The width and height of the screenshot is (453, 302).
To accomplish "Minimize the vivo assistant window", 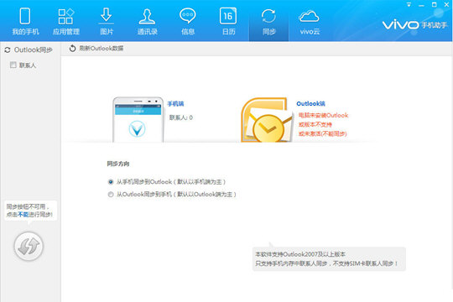I will [421, 5].
